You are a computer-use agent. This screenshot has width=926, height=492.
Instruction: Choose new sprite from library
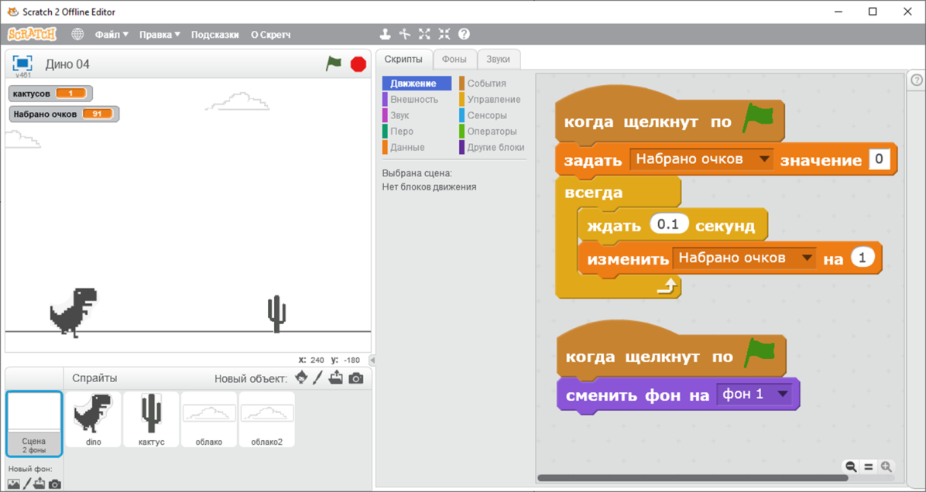[301, 378]
